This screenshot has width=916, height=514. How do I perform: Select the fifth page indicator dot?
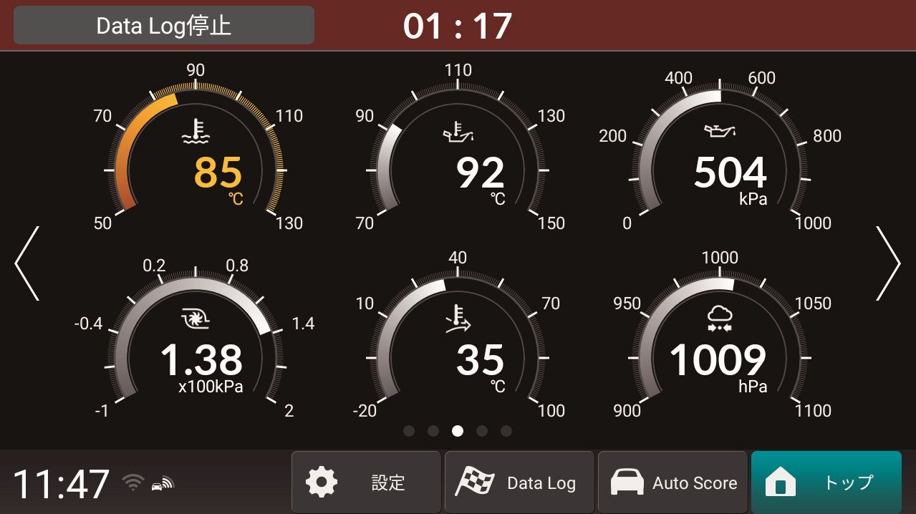coord(506,431)
